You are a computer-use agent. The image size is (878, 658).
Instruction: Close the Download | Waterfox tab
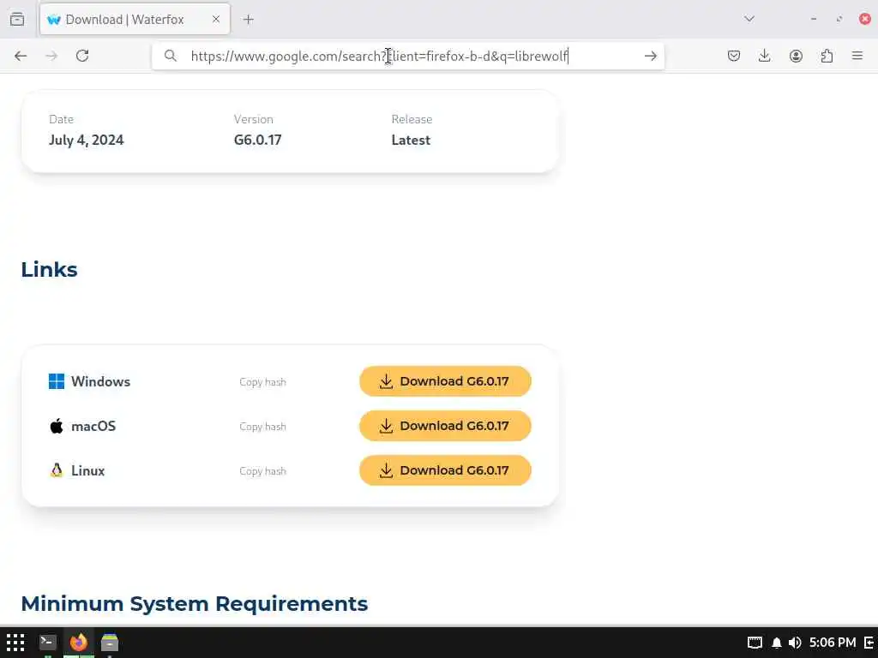(216, 20)
